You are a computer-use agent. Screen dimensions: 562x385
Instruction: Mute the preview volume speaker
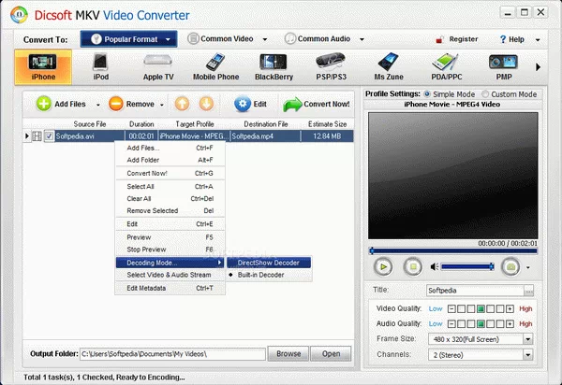(435, 267)
